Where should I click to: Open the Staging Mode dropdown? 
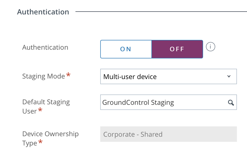pos(168,76)
